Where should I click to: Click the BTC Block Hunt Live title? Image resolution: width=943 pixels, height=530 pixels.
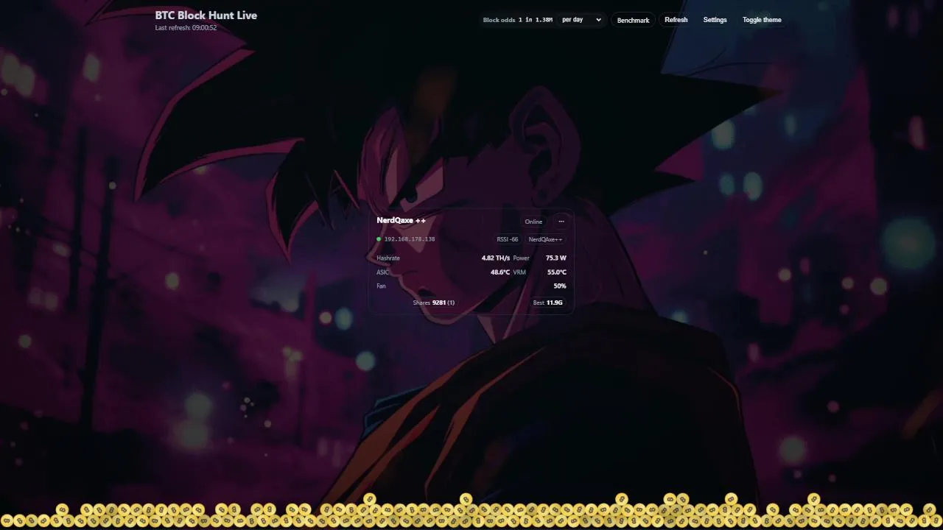coord(206,15)
